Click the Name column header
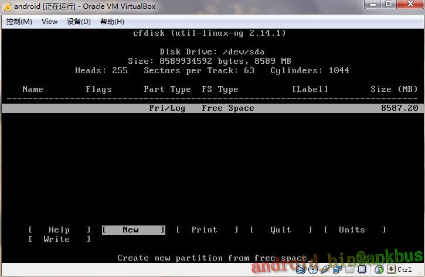The height and width of the screenshot is (277, 425). 33,89
